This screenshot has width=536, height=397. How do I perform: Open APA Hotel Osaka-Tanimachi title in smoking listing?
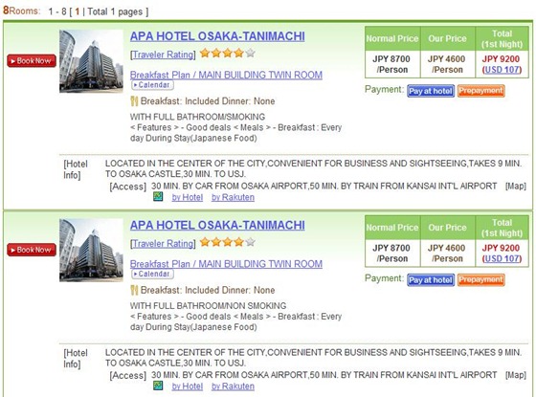[x=217, y=36]
